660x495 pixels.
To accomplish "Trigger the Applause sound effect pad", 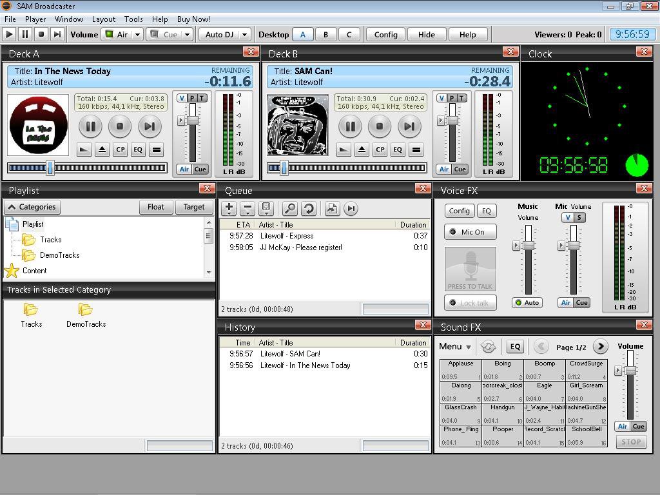I will tap(460, 370).
